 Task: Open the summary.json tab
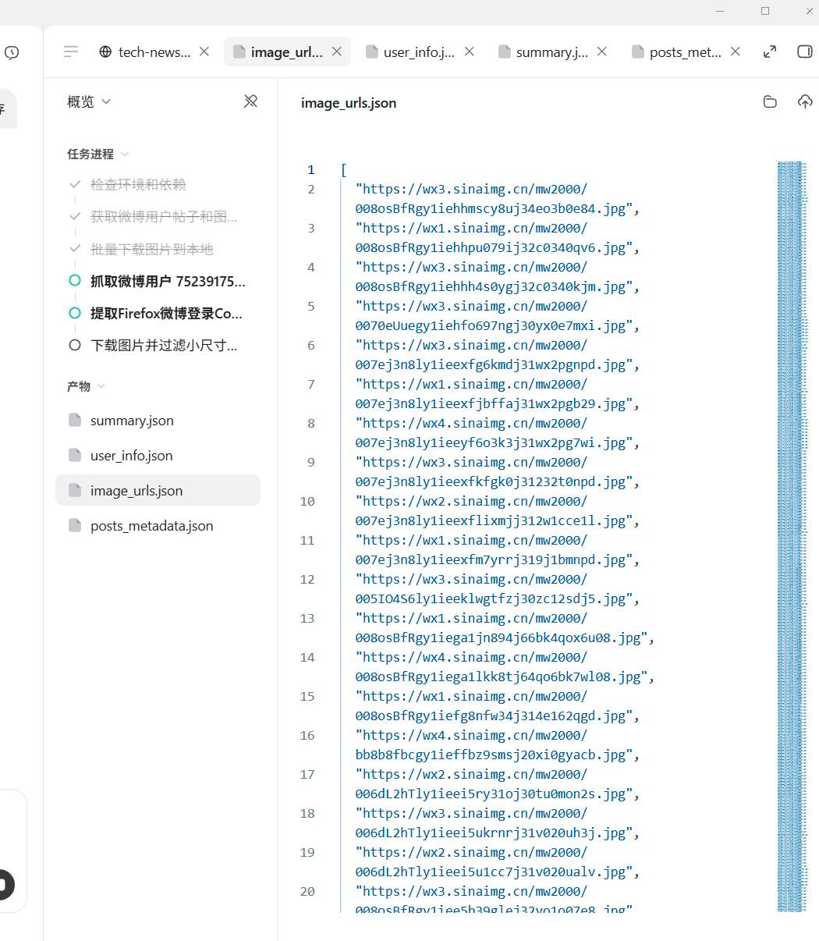point(542,52)
